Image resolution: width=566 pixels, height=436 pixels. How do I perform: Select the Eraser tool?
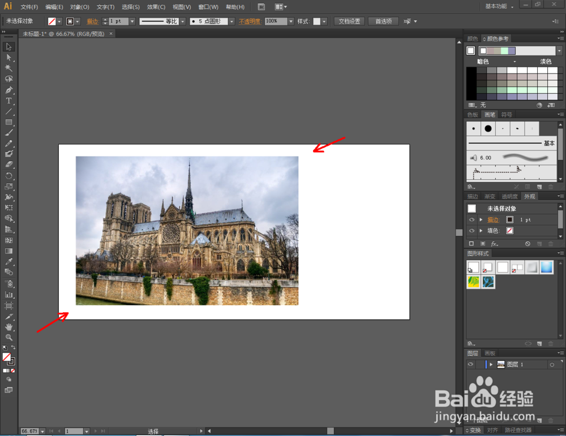click(8, 165)
